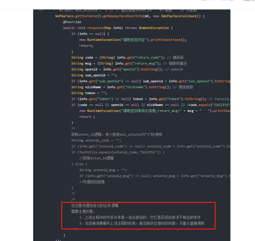The image size is (255, 241).
Task: Click the '} else {' comment line
Action: (79, 164)
